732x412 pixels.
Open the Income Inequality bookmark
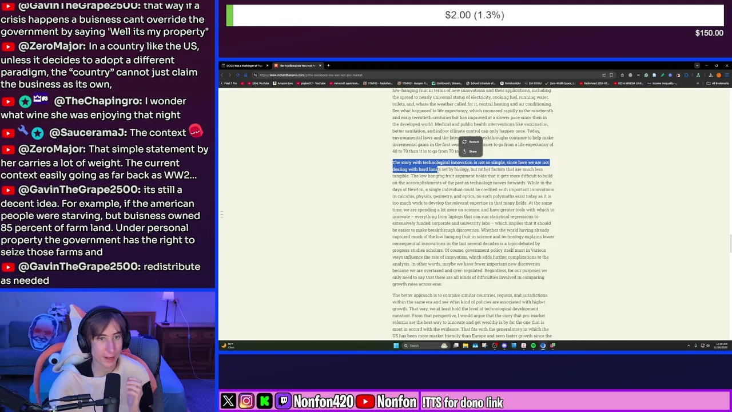click(x=661, y=84)
